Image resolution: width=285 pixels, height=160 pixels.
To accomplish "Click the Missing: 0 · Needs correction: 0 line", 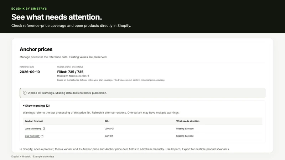I will [73, 76].
